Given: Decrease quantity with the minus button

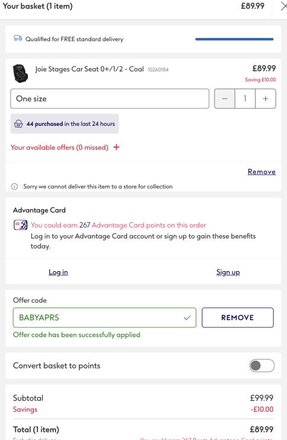Looking at the screenshot, I should tap(225, 99).
